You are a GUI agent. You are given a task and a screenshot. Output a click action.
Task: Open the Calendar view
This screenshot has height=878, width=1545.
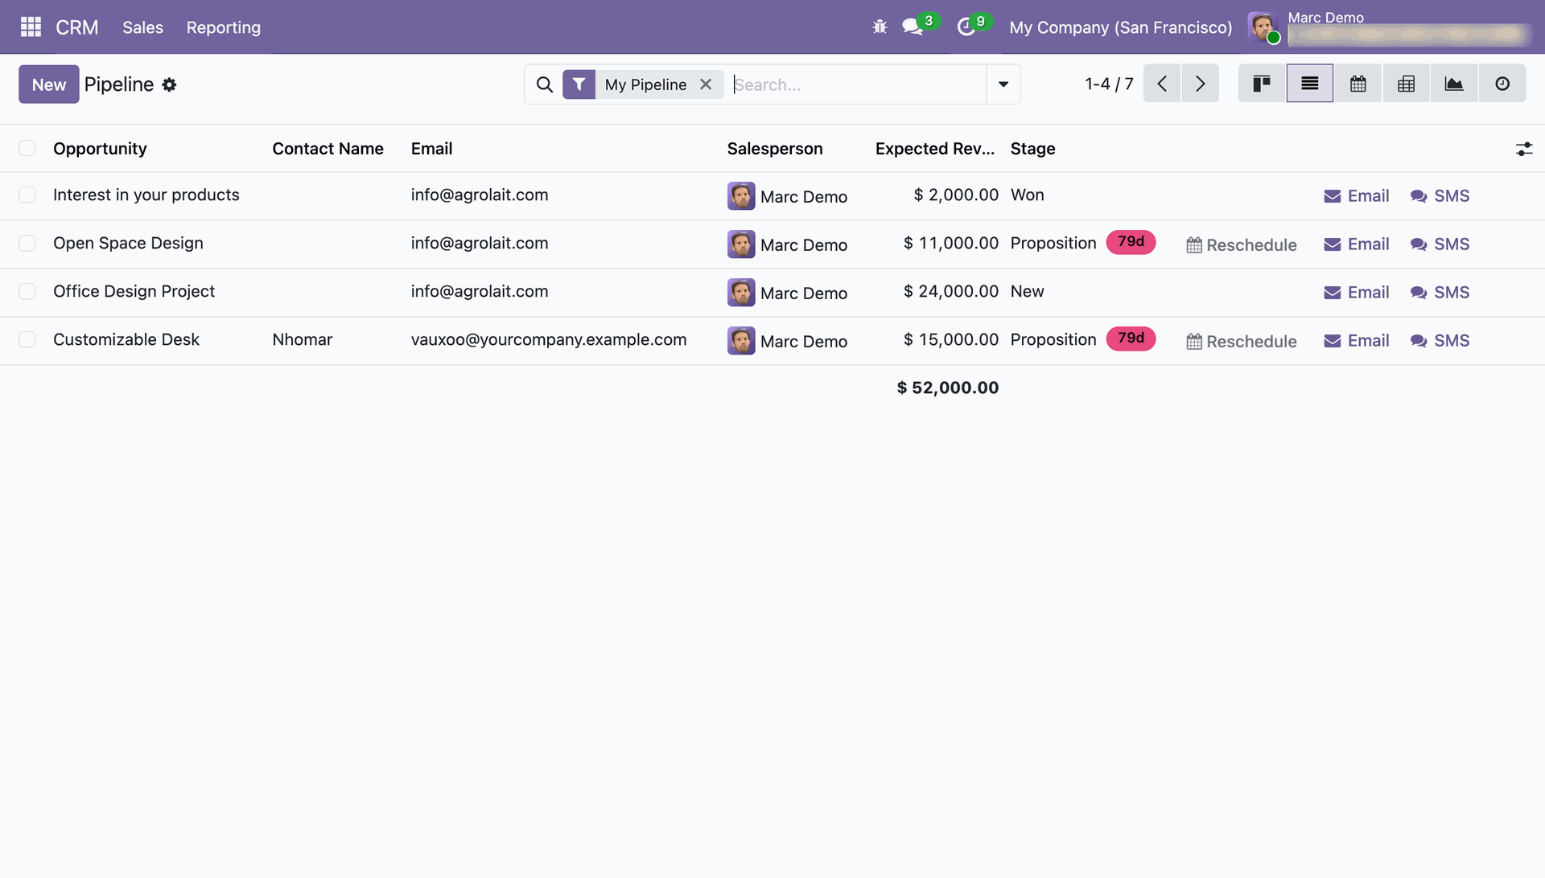click(x=1358, y=84)
